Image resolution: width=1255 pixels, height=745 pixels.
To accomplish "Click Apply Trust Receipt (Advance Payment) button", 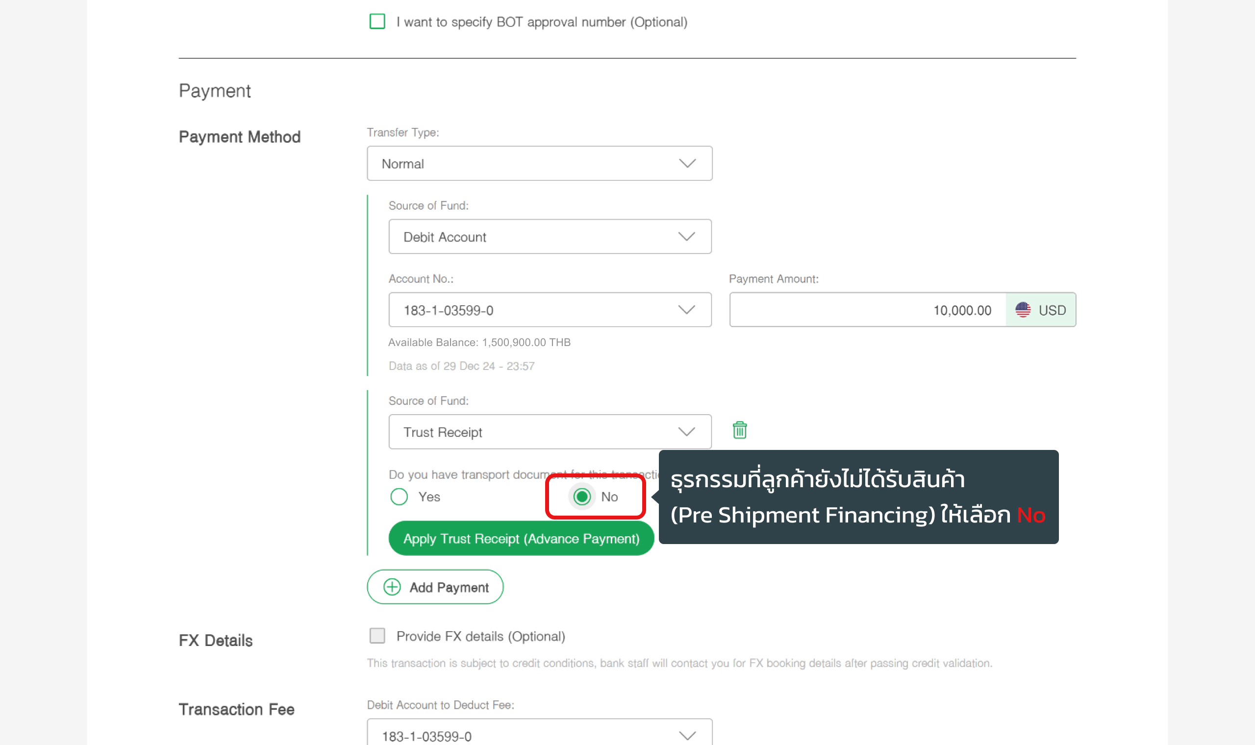I will 521,538.
